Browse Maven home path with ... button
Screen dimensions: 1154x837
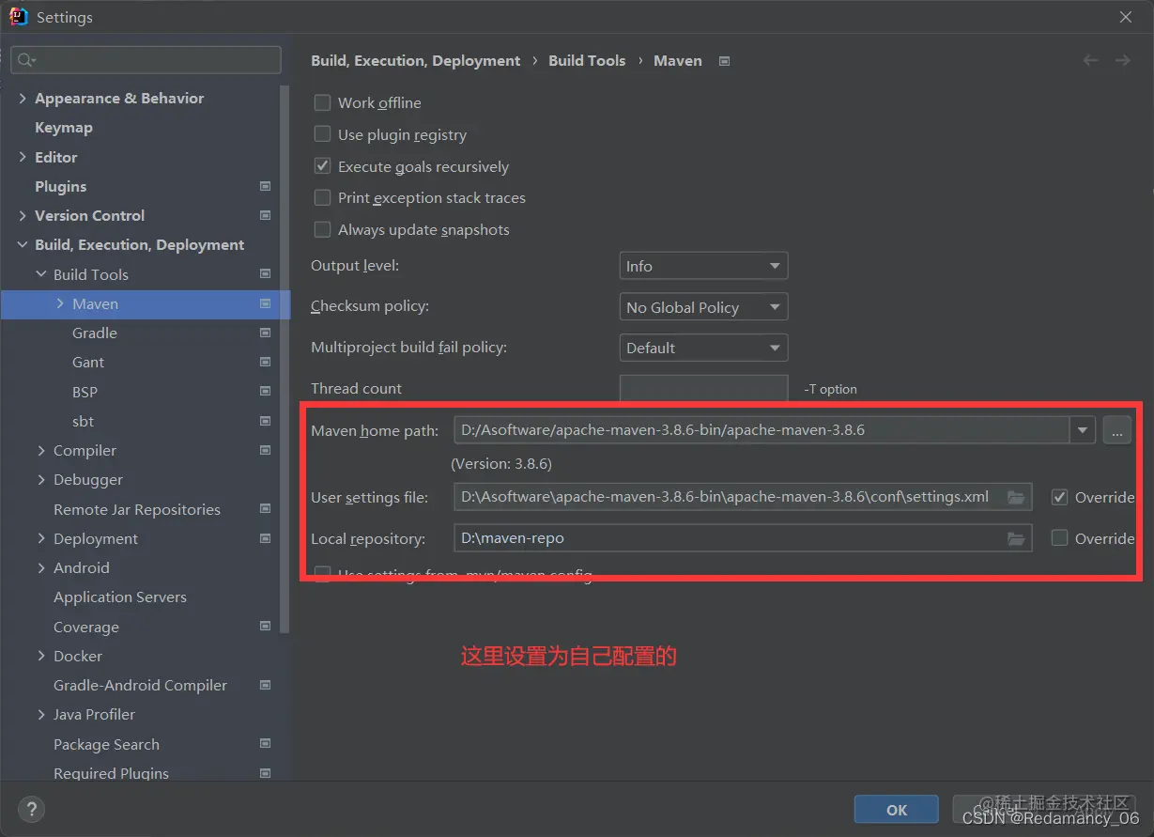click(x=1117, y=430)
